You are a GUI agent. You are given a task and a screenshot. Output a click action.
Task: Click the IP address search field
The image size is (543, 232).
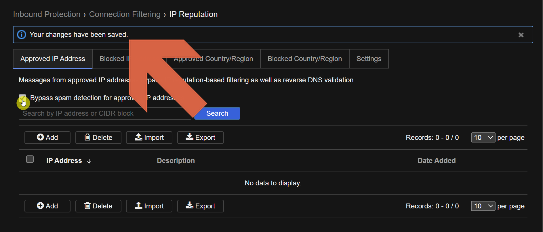[75, 114]
